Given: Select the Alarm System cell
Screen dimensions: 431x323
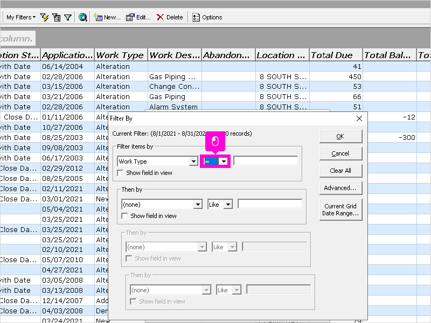Looking at the screenshot, I should tap(175, 107).
